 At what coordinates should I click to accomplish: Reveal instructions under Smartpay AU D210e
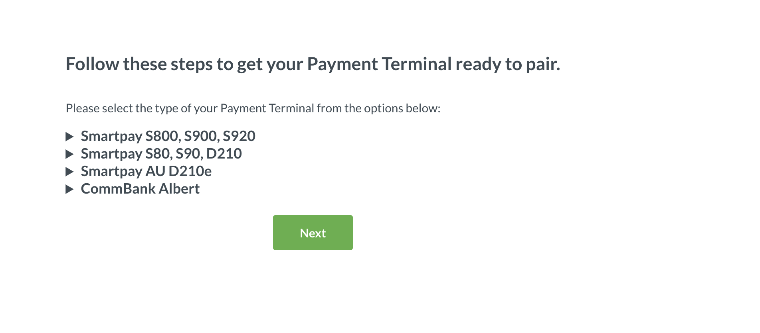(146, 171)
